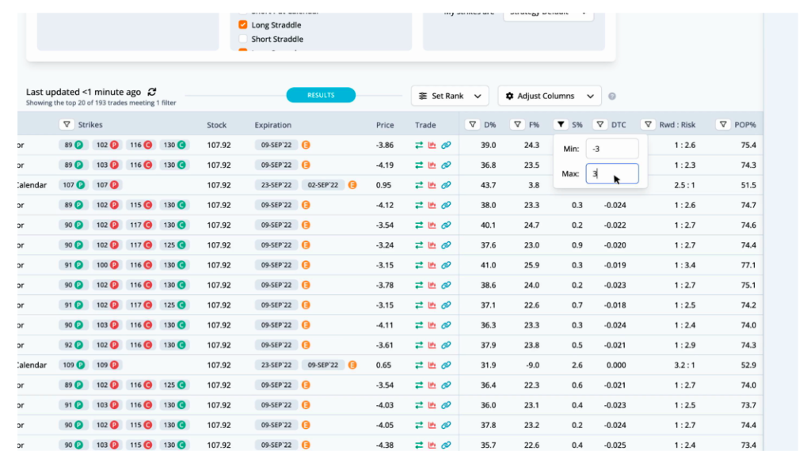
Task: Click the 23-SEP'22 expiration in the 0.95 row
Action: [276, 185]
